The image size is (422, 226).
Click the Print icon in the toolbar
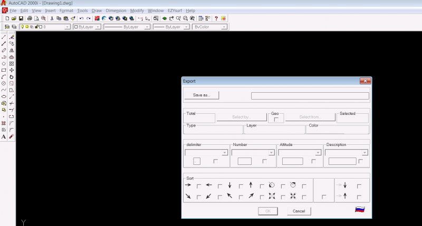click(30, 18)
